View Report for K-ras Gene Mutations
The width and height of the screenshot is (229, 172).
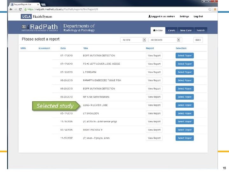click(154, 97)
